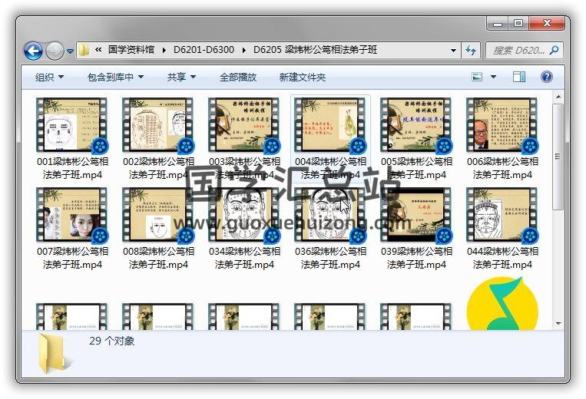Click the folder icon in details pane
The width and height of the screenshot is (586, 399).
tap(55, 354)
